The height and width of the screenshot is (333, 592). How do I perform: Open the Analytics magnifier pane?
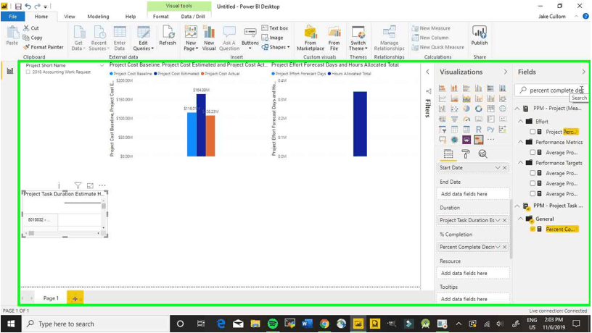click(x=482, y=153)
